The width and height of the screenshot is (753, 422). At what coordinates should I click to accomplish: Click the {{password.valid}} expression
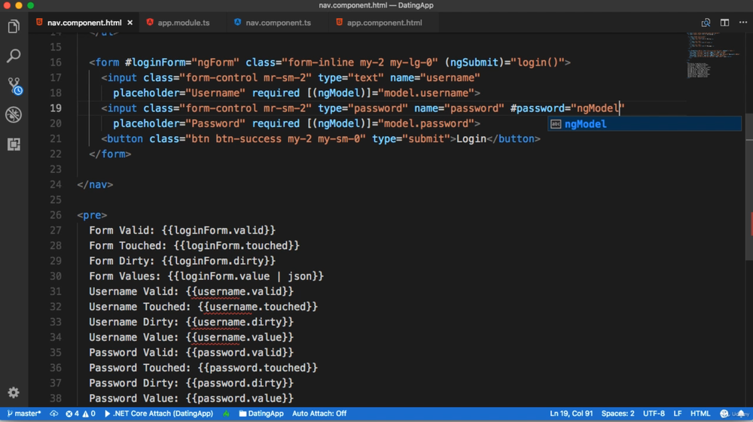coord(239,353)
